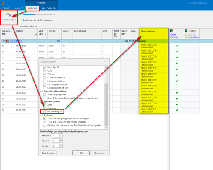
Task: Toggle the Nicht für TN checkbox
Action: click(x=45, y=67)
